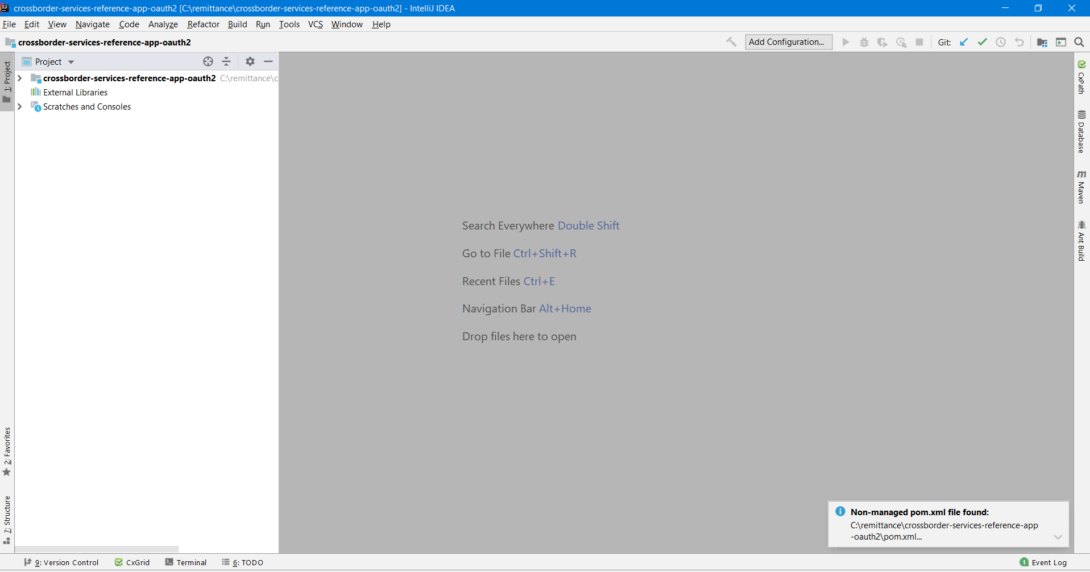Screen dimensions: 1090x572
Task: Open Project panel gear settings
Action: [x=250, y=61]
